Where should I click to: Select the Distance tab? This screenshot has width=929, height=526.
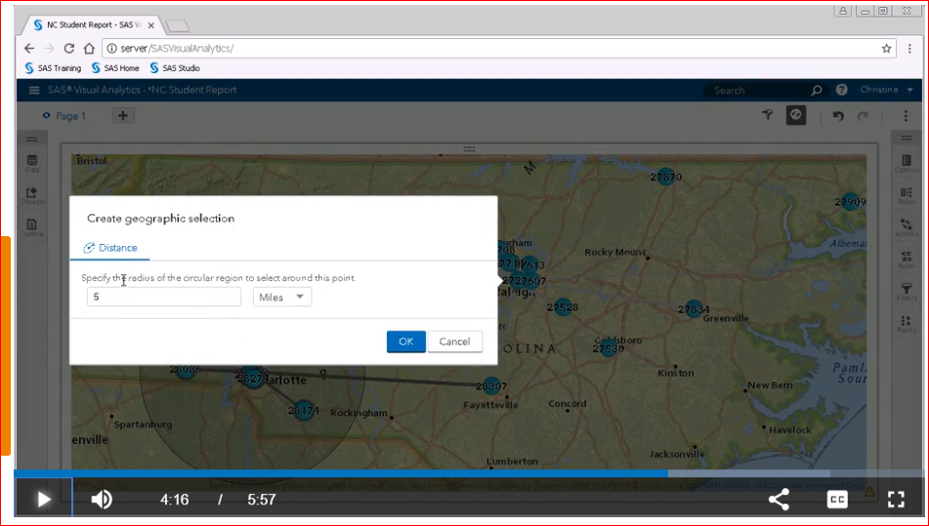[x=110, y=248]
